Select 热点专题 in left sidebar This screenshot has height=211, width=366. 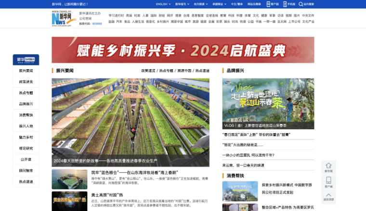pyautogui.click(x=26, y=93)
